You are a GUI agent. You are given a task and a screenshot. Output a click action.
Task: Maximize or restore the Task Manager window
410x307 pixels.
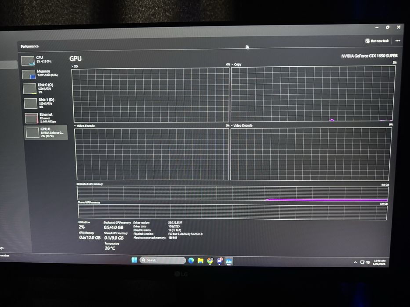(388, 27)
